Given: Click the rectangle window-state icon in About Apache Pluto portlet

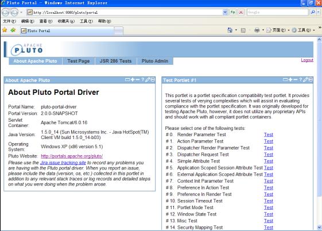Looking at the screenshot, I should 127,80.
